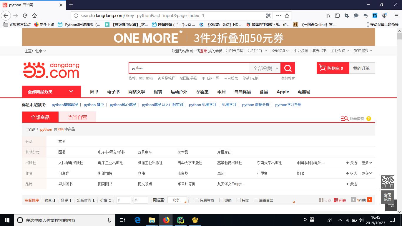Viewport: 402px width, 226px height.
Task: Sort by 出版时间
Action: [x=86, y=200]
